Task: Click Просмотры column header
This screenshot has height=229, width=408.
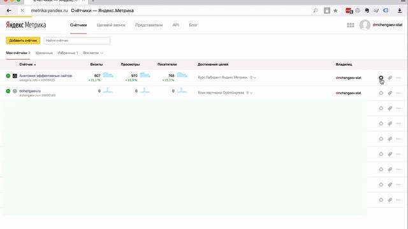Action: click(130, 64)
